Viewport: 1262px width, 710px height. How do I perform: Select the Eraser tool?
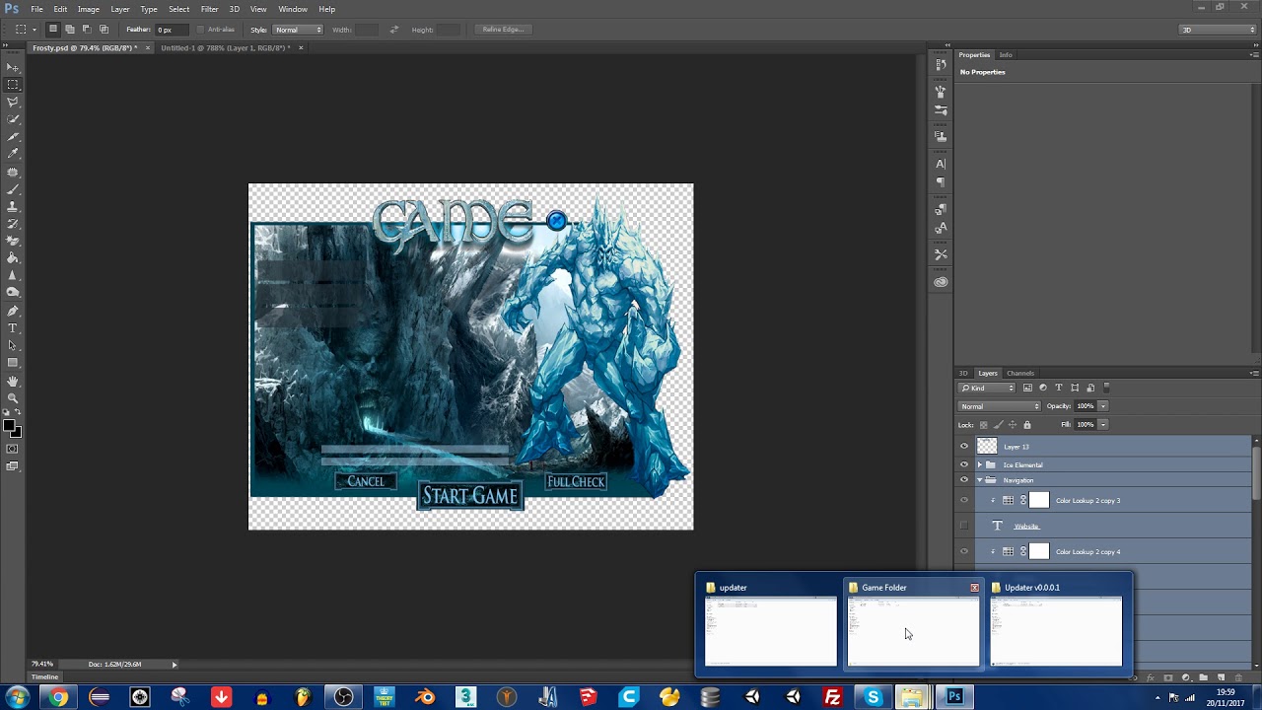pos(13,241)
